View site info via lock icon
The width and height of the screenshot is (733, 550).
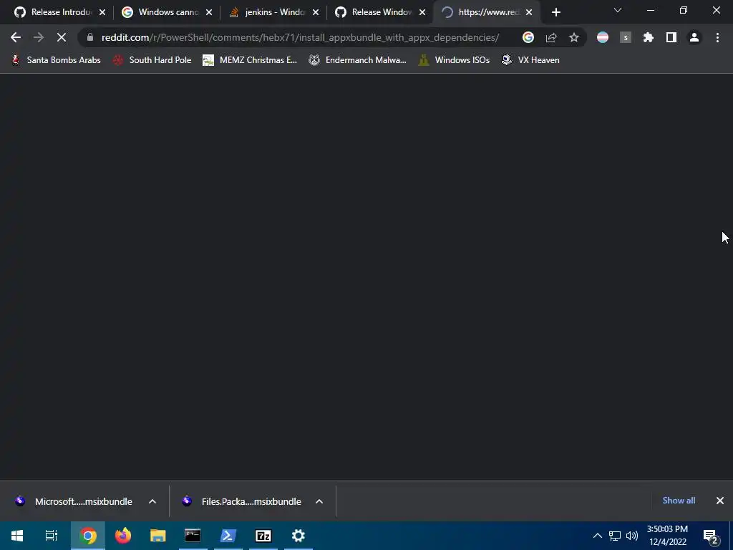point(90,37)
